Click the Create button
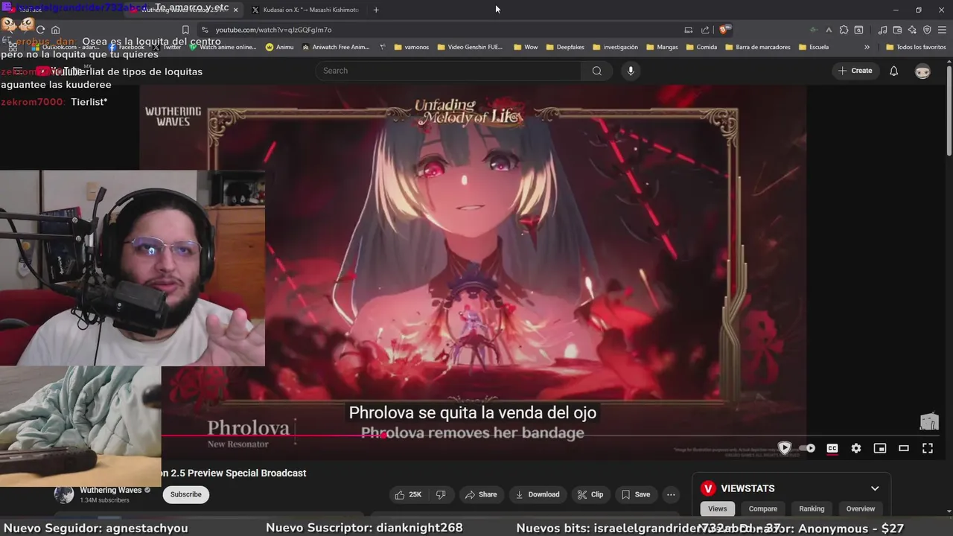Viewport: 953px width, 536px height. [x=855, y=71]
